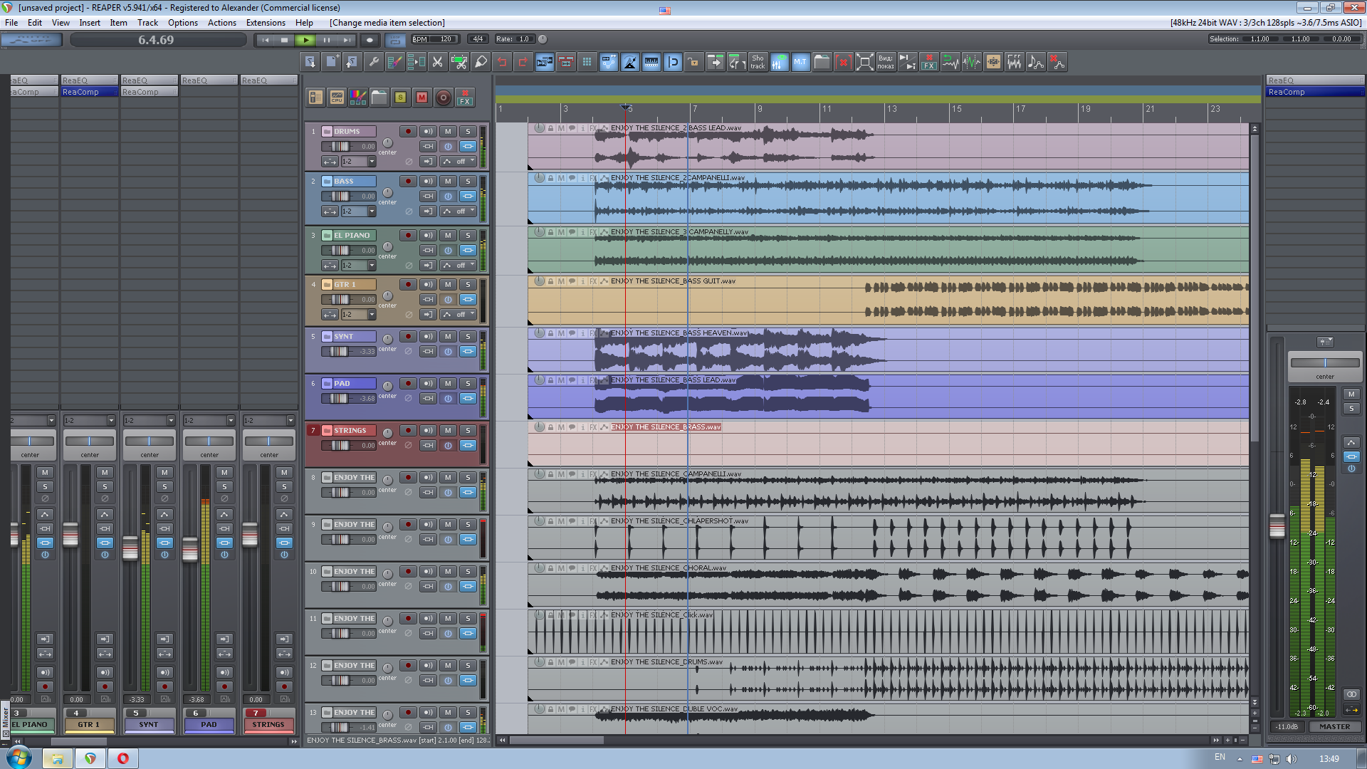Image resolution: width=1367 pixels, height=769 pixels.
Task: Click the CPU performance meter icon
Action: point(337,98)
